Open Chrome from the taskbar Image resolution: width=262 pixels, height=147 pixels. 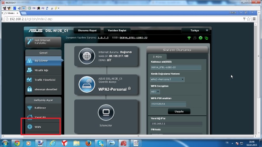17,143
